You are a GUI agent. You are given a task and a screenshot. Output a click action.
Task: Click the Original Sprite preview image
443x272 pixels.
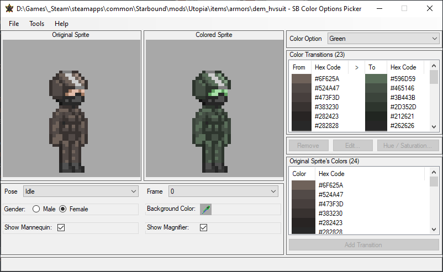pyautogui.click(x=71, y=108)
